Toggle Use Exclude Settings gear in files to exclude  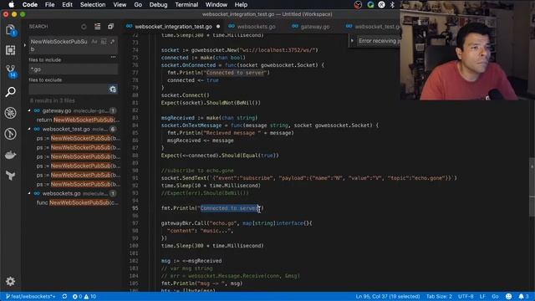113,89
